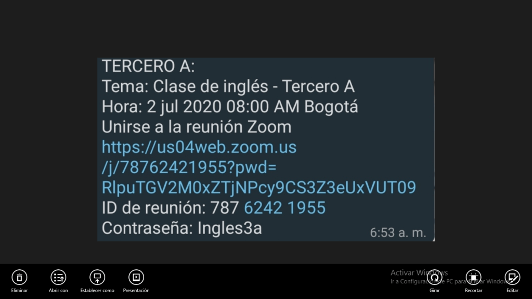The image size is (532, 299).
Task: Click the TERCERO A heading in the photo
Action: pos(148,66)
